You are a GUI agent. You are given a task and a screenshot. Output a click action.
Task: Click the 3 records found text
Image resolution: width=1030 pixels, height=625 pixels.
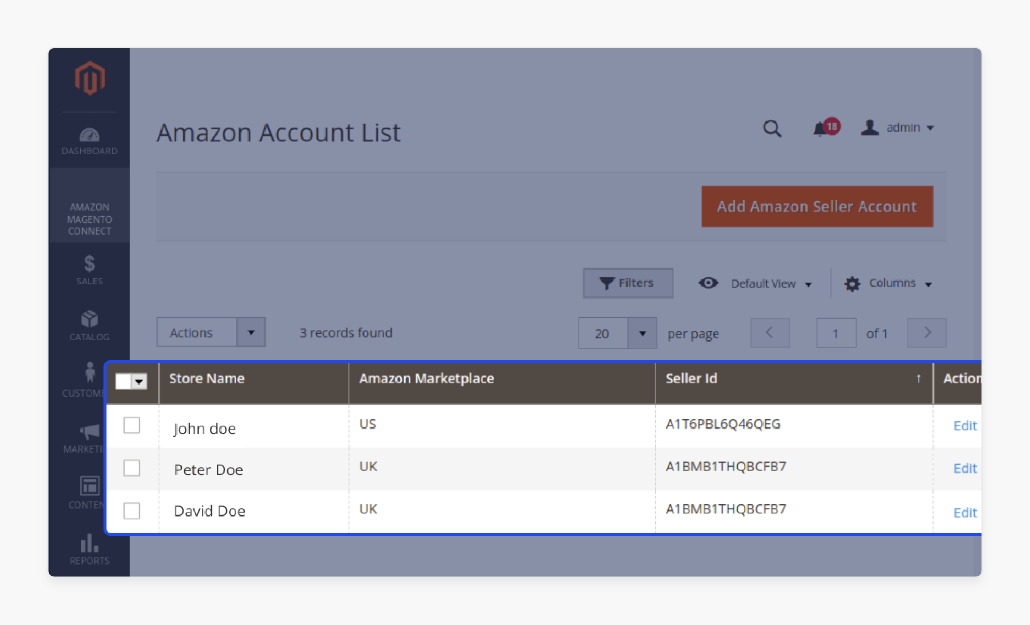(x=346, y=333)
